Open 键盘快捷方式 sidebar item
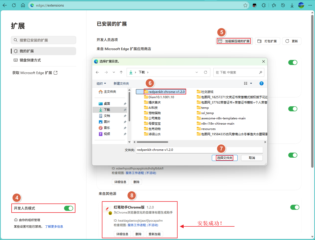This screenshot has width=315, height=240. coord(43,60)
